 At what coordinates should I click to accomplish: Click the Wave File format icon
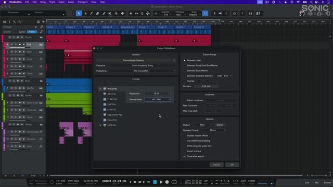[x=105, y=89]
